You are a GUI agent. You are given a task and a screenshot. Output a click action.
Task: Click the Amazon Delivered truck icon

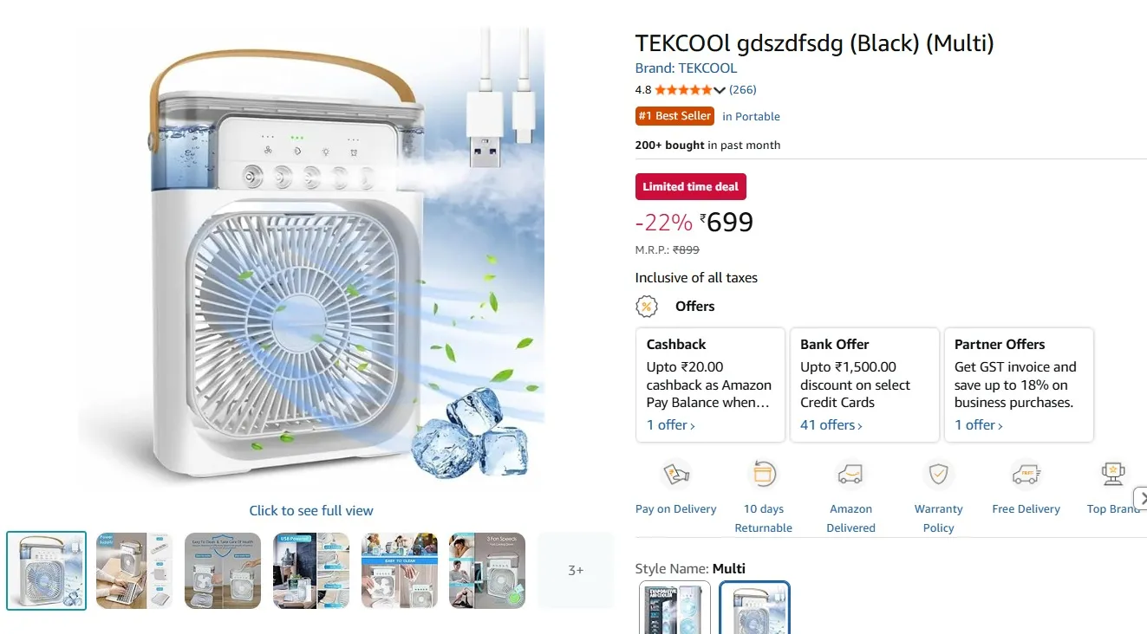(850, 475)
